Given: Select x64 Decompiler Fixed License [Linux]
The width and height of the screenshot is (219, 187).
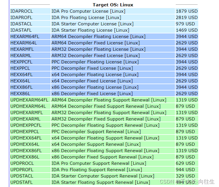Looking at the screenshot, I should (x=92, y=81).
